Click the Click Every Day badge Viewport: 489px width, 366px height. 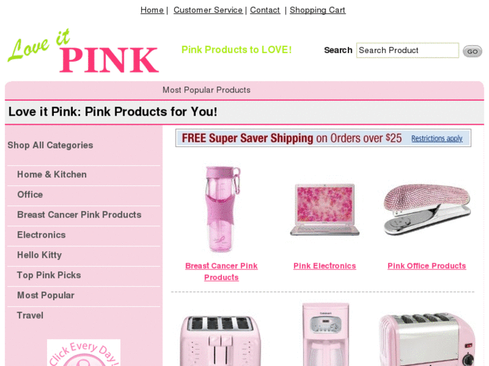[83, 353]
